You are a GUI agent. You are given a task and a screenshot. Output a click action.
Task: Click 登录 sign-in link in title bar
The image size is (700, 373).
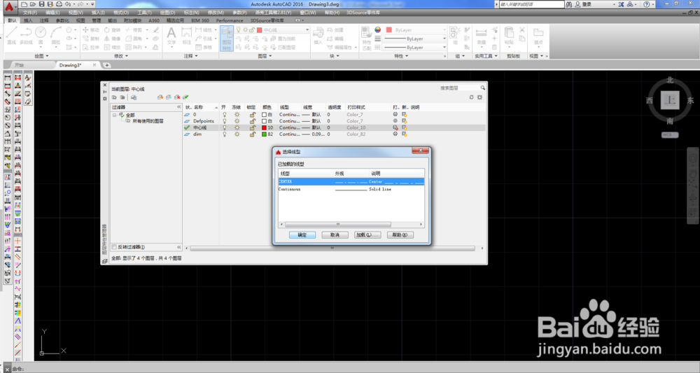pos(587,4)
